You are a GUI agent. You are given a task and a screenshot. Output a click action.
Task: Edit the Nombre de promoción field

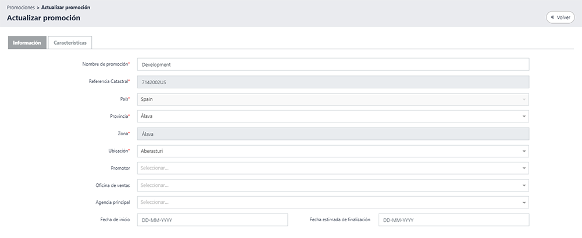point(333,64)
